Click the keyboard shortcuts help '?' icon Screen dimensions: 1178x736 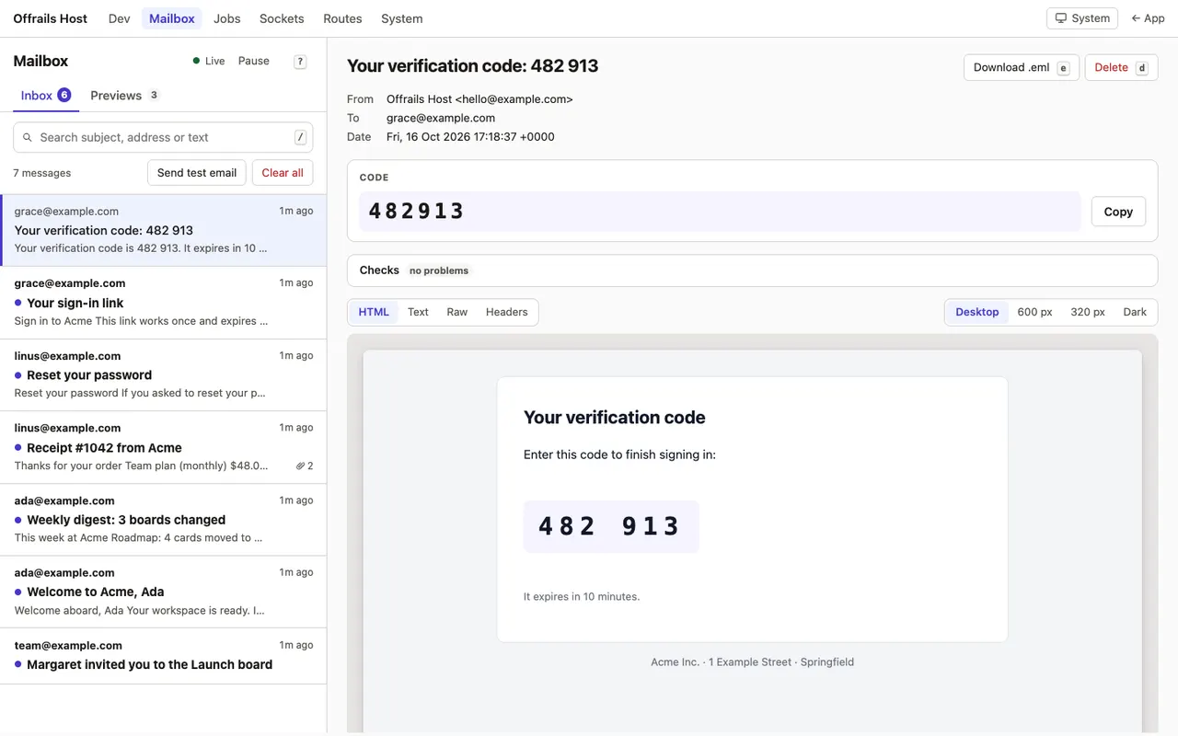pyautogui.click(x=300, y=62)
